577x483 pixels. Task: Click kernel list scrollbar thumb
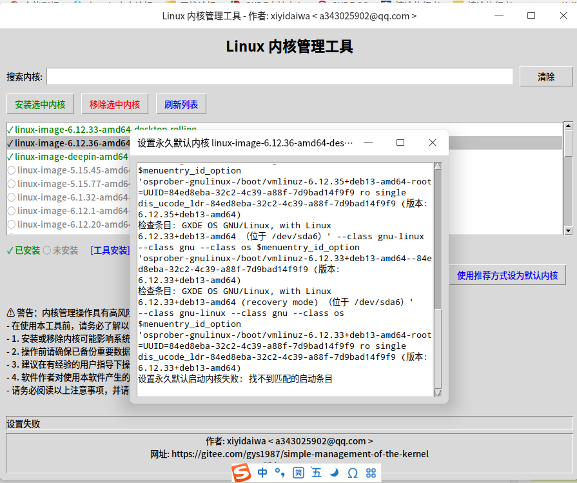568,144
